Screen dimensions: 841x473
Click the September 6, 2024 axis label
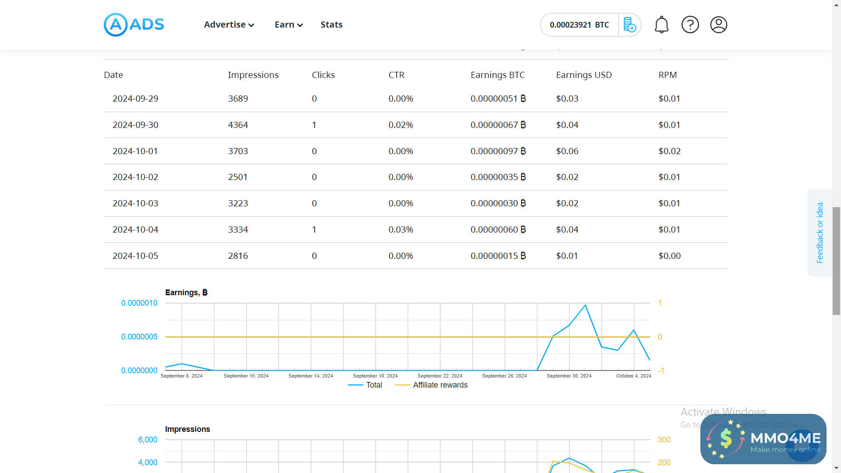[x=181, y=376]
